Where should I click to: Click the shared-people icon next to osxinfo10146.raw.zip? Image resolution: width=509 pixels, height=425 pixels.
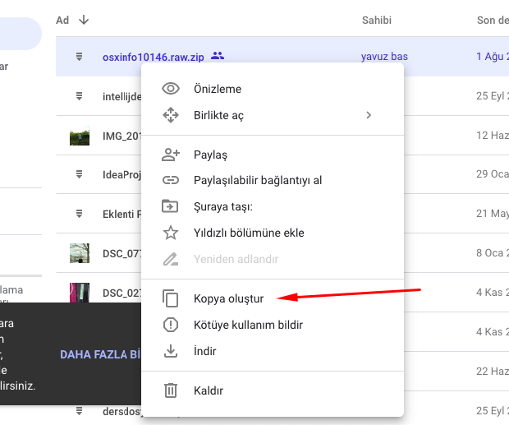pos(218,57)
